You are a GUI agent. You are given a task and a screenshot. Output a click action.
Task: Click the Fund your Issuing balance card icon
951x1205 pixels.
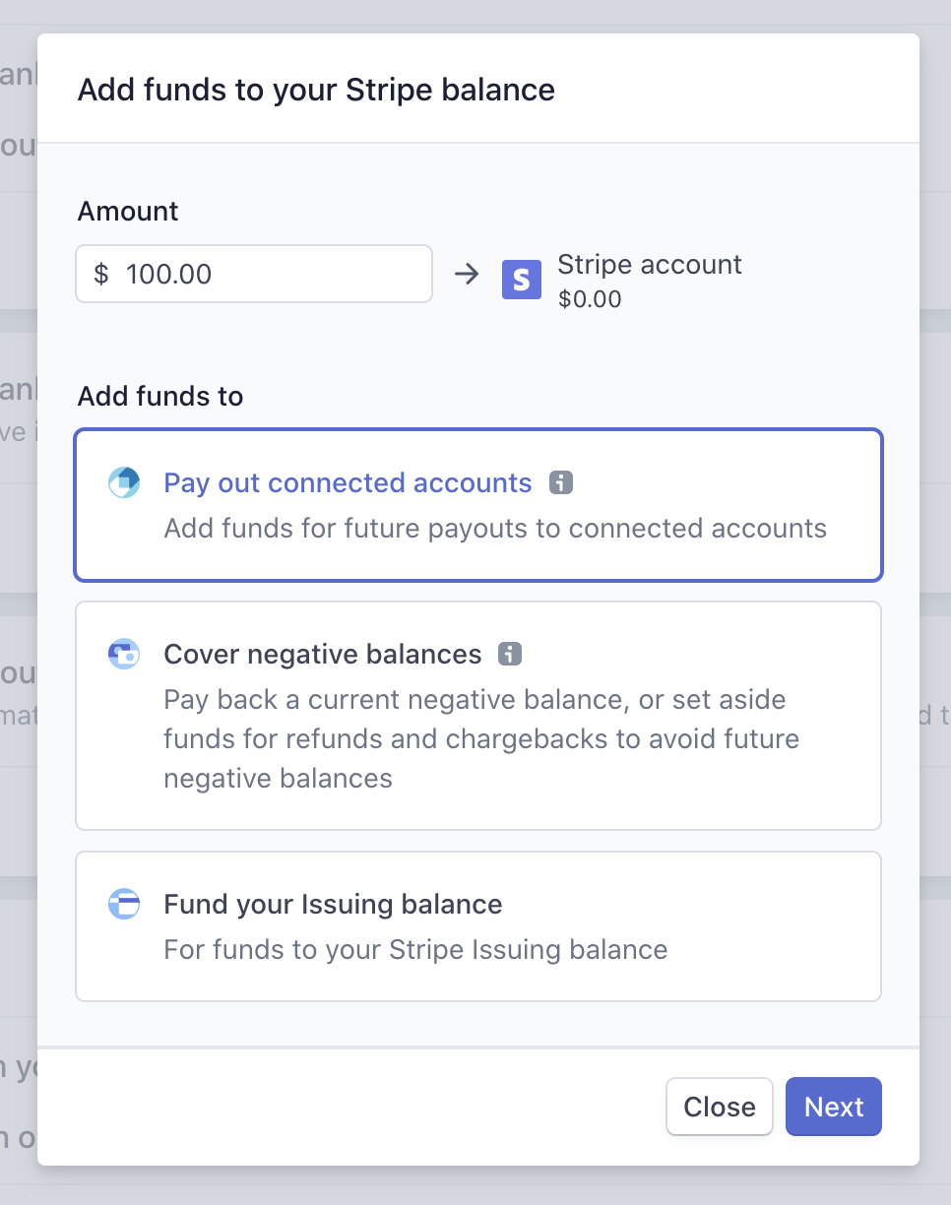(x=124, y=904)
